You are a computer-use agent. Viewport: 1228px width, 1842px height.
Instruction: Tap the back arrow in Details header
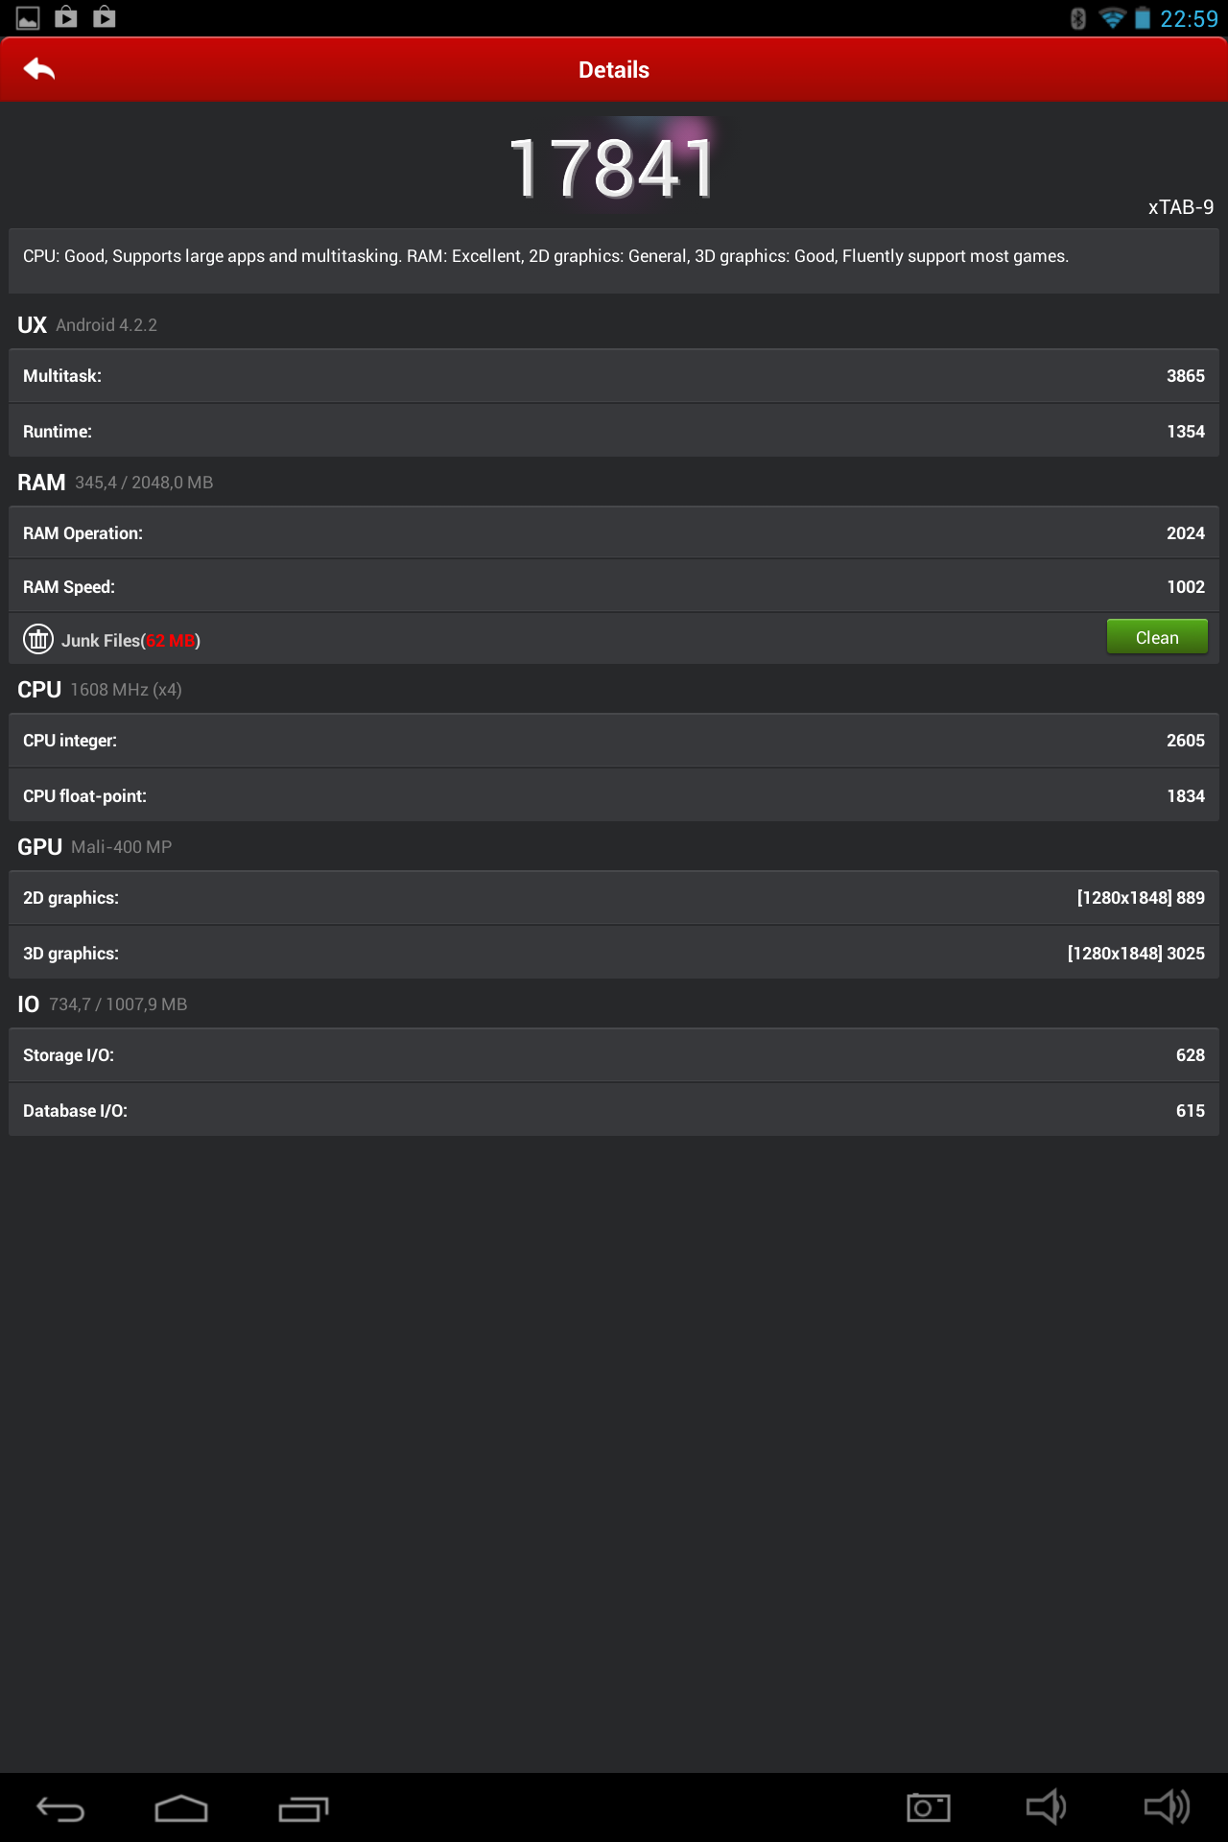39,69
